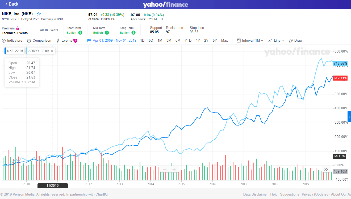
Task: Click the 64.15% crosshair label
Action: (x=340, y=156)
